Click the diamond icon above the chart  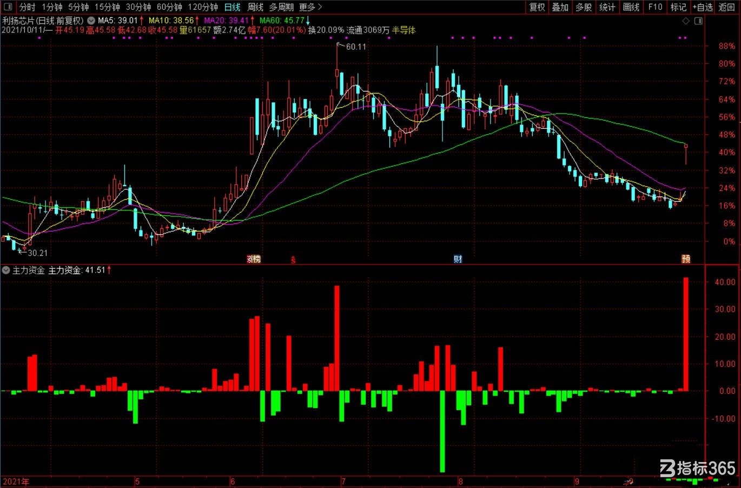pos(686,21)
